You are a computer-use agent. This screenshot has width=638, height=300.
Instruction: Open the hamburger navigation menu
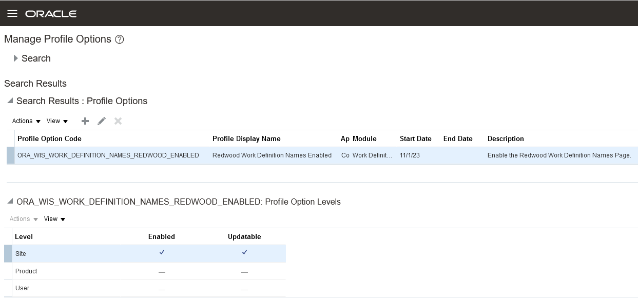pos(12,13)
